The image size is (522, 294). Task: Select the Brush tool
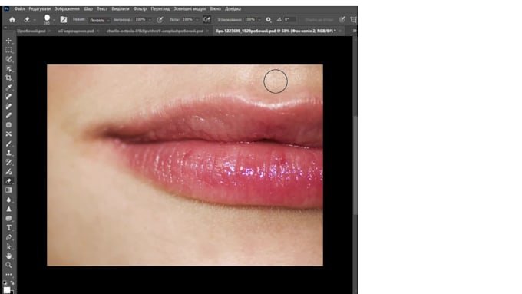8,144
